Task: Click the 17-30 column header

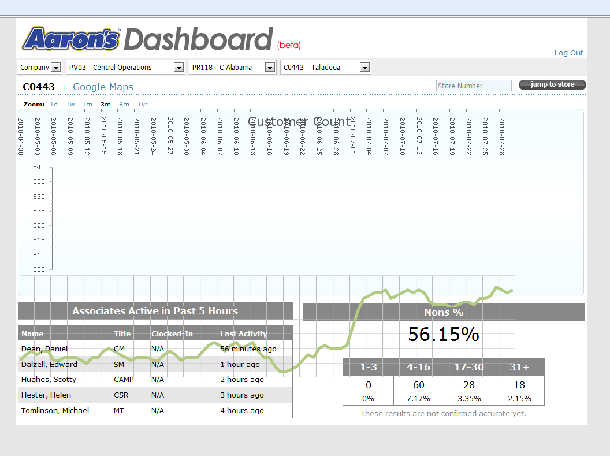Action: pyautogui.click(x=469, y=367)
